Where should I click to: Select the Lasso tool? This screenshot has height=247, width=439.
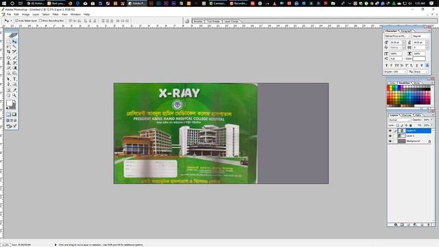[9, 47]
